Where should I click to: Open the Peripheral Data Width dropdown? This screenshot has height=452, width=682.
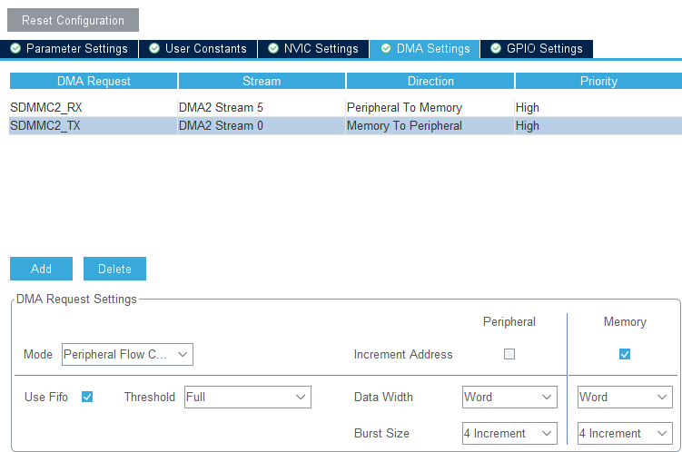coord(509,397)
